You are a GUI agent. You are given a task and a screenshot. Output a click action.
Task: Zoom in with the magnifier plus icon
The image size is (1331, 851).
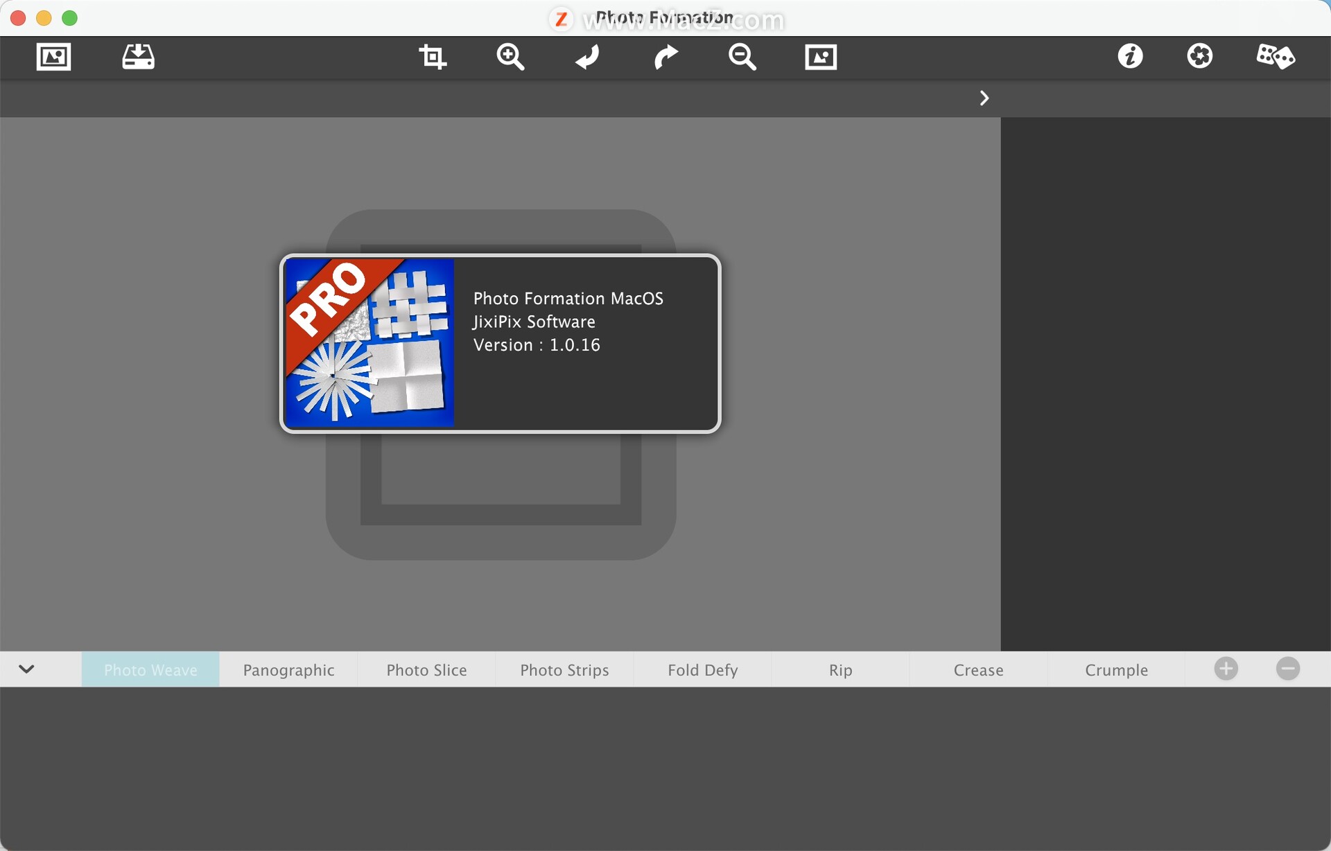510,57
